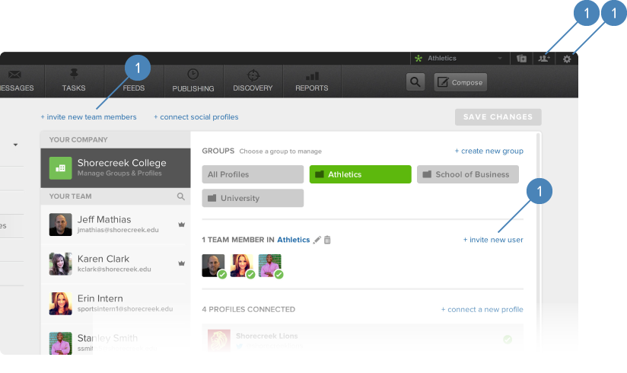627x373 pixels.
Task: Open the Publishing tab
Action: tap(193, 81)
